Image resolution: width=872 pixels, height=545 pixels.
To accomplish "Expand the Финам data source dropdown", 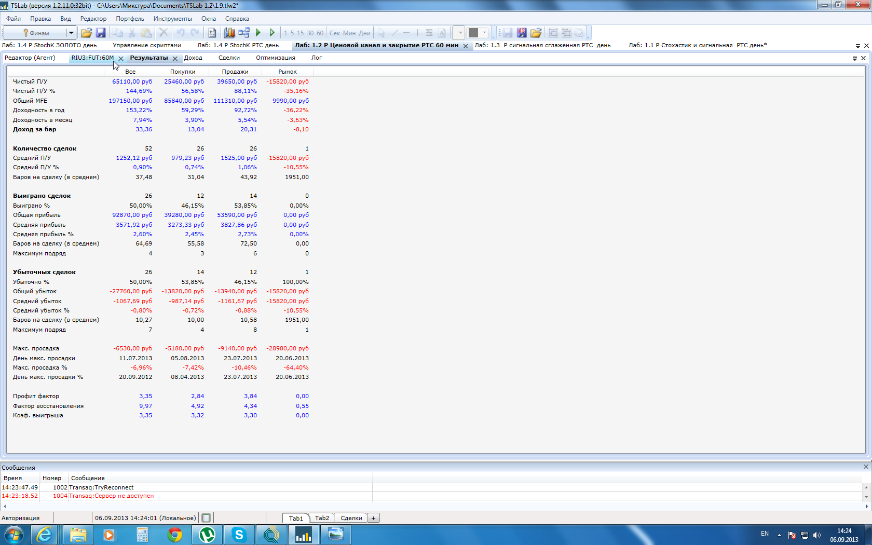I will pos(71,33).
